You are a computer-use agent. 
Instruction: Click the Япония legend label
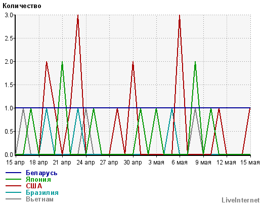(x=38, y=179)
